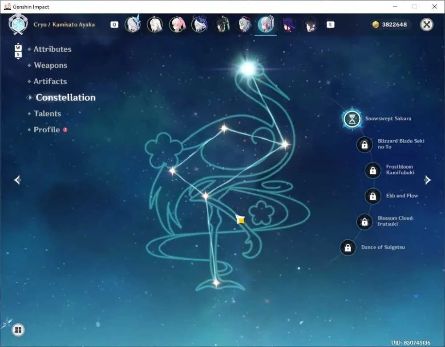Click the W key icon above the menu
Image resolution: width=445 pixels, height=347 pixels.
click(18, 48)
